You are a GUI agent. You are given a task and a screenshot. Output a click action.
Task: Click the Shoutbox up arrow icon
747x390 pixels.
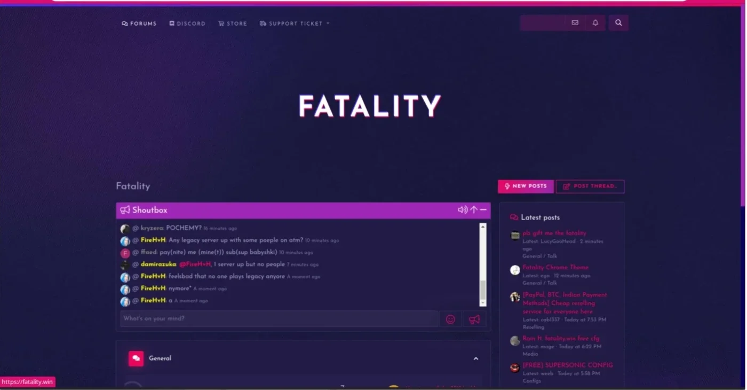tap(474, 210)
